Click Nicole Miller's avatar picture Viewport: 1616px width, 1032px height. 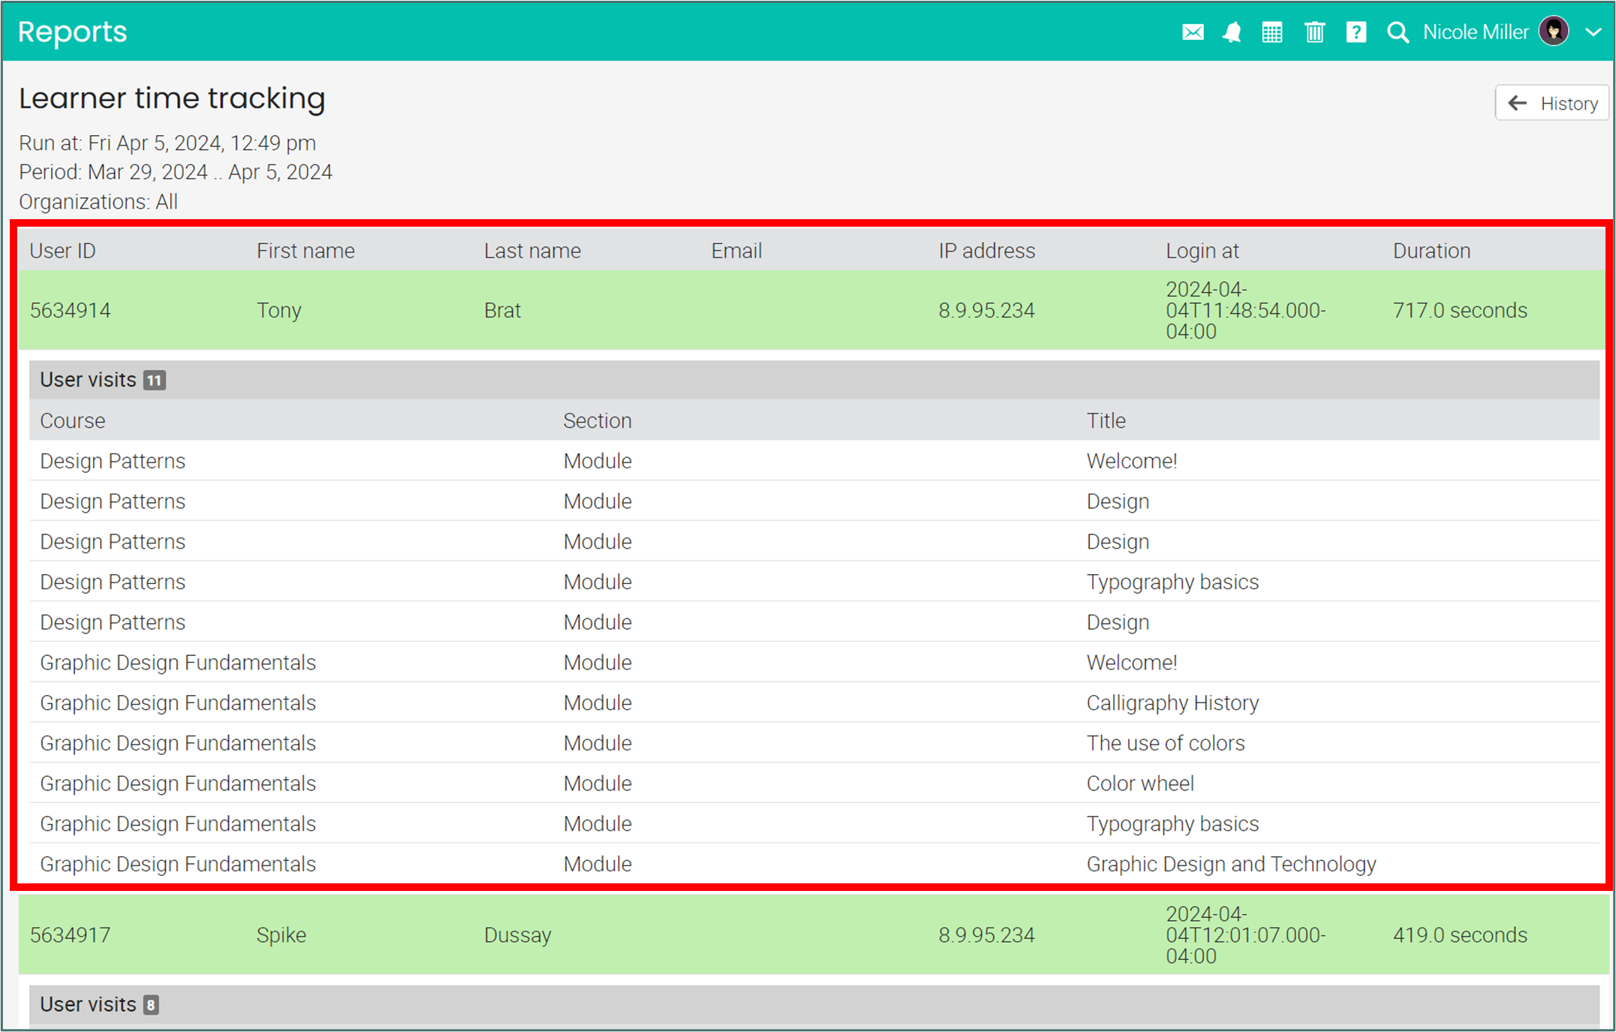click(x=1554, y=32)
